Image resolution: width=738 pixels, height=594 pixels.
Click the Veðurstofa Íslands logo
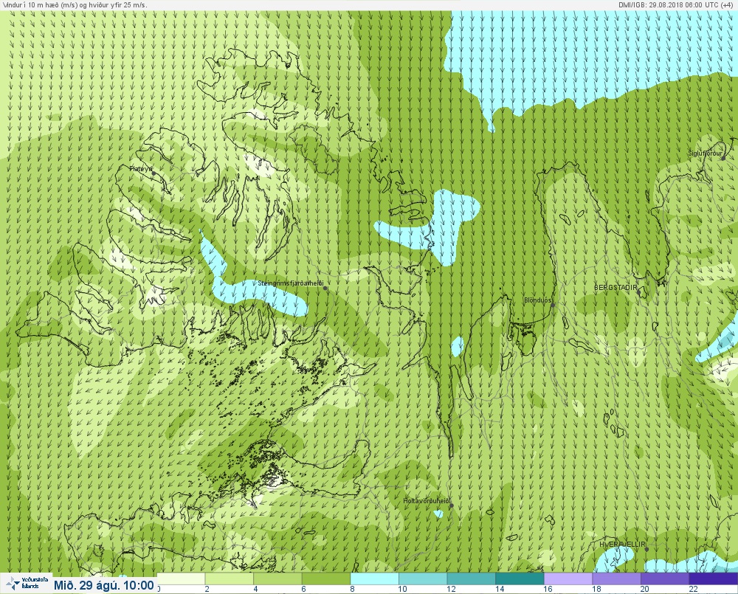point(26,584)
